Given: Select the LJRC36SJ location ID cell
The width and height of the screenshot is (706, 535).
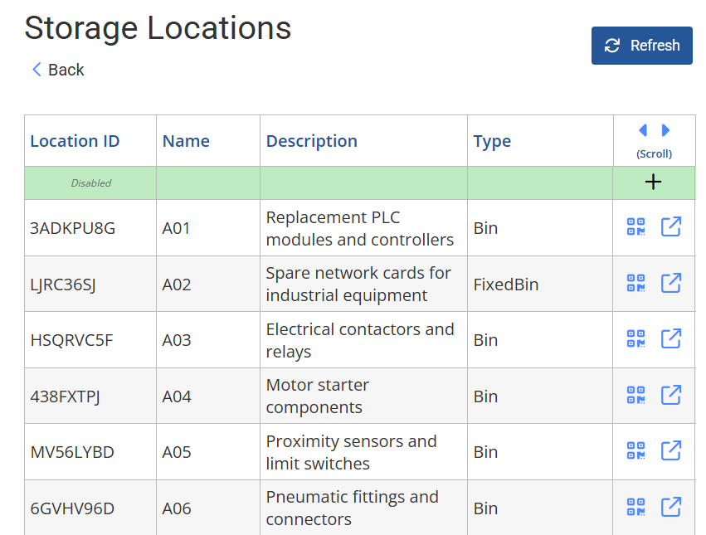Looking at the screenshot, I should [63, 285].
